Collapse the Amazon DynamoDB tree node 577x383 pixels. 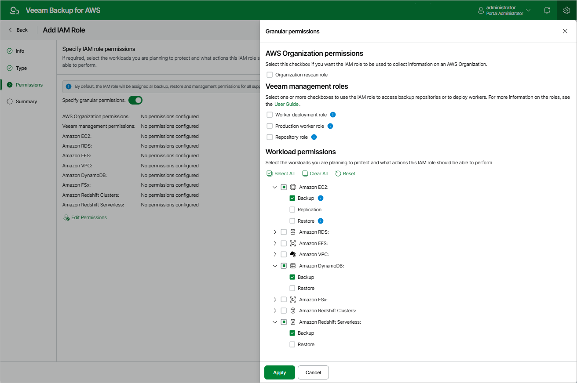pyautogui.click(x=275, y=266)
